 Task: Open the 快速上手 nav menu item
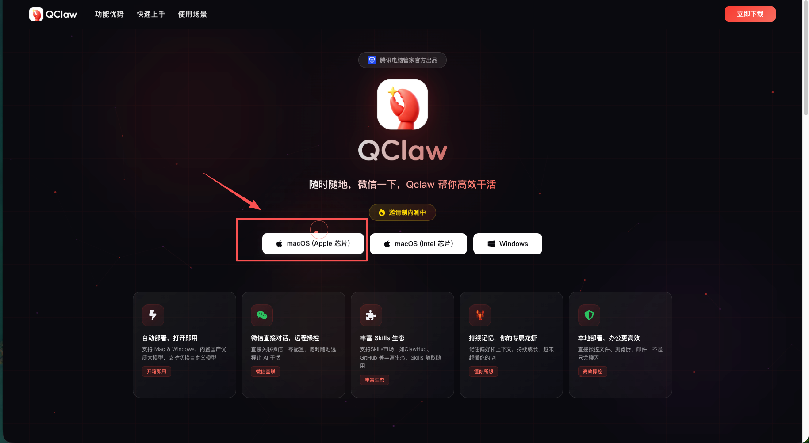(151, 14)
